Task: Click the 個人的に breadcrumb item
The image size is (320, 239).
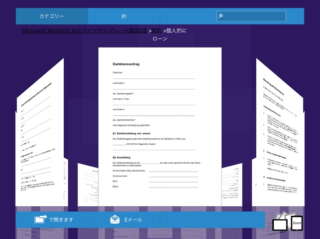Action: pos(176,31)
